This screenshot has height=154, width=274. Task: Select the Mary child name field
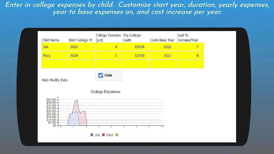point(55,55)
